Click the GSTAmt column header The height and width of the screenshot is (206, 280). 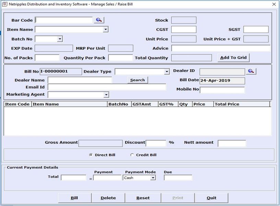[145, 104]
